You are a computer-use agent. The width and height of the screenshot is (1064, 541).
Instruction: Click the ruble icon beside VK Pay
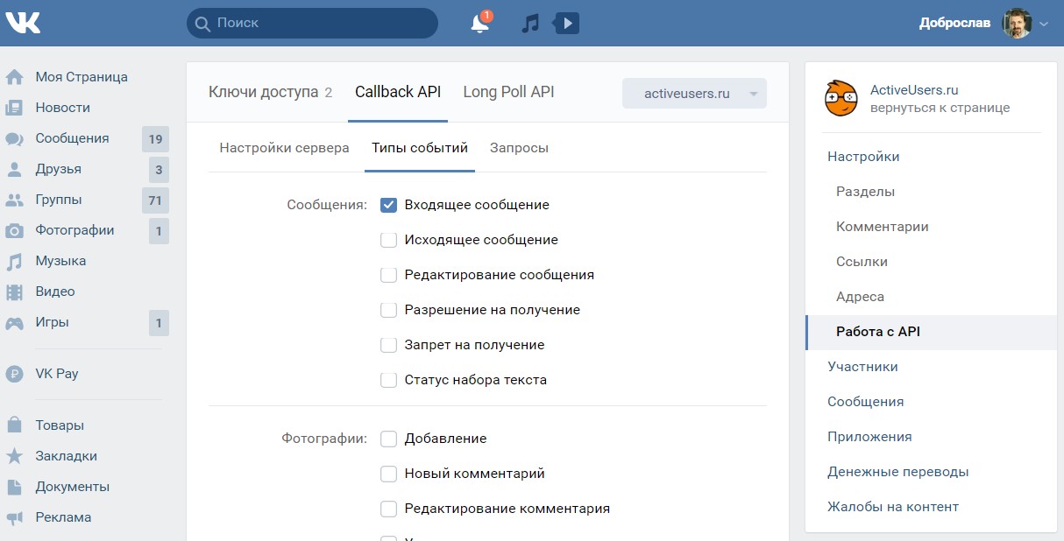[x=15, y=374]
